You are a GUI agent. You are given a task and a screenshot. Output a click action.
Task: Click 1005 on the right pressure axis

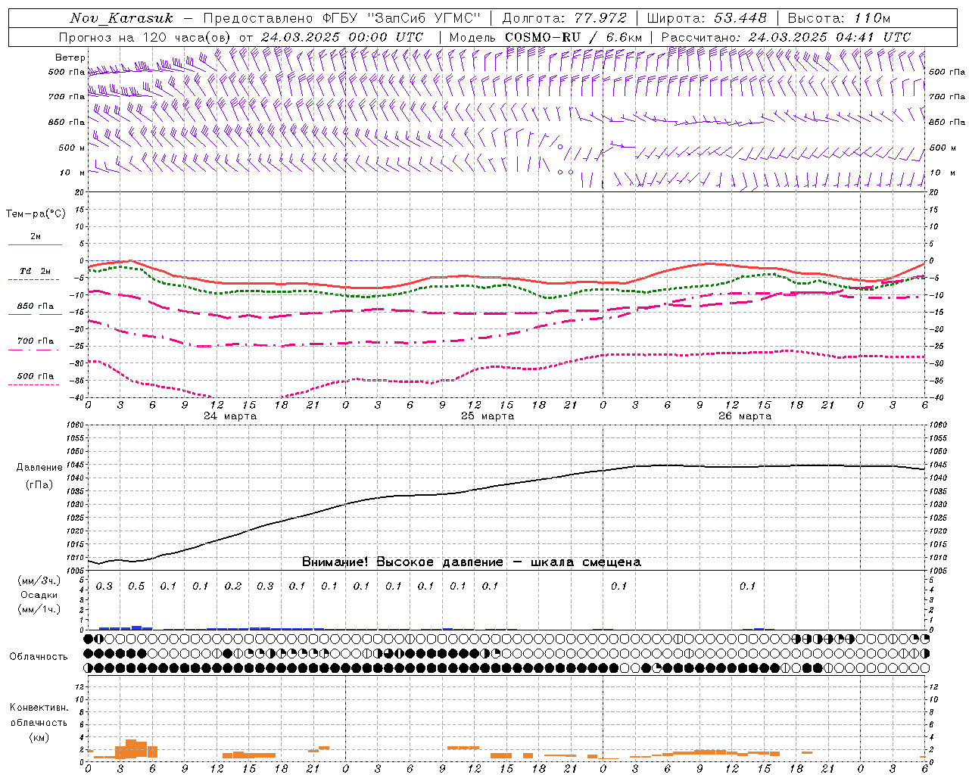[x=938, y=571]
